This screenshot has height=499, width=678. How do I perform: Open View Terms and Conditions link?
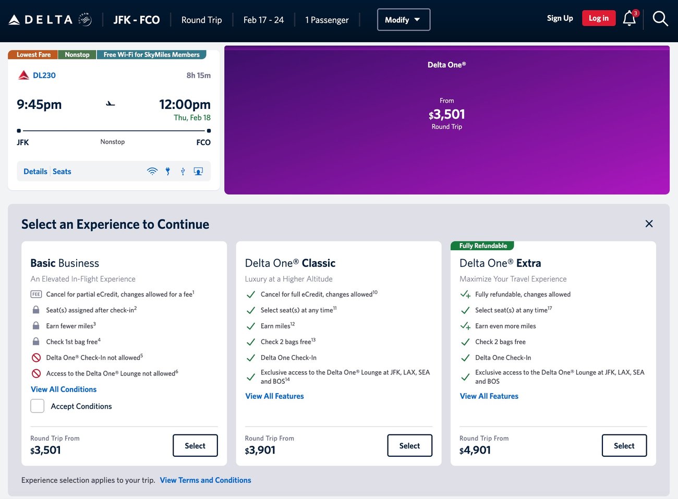point(205,480)
